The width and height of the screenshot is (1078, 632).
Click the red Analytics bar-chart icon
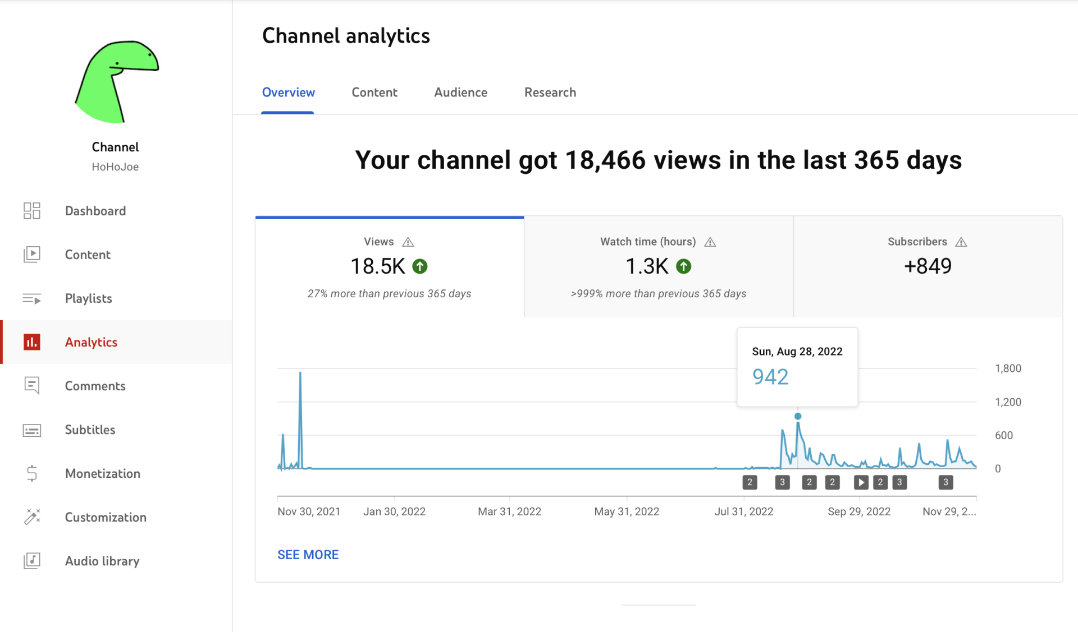[32, 342]
